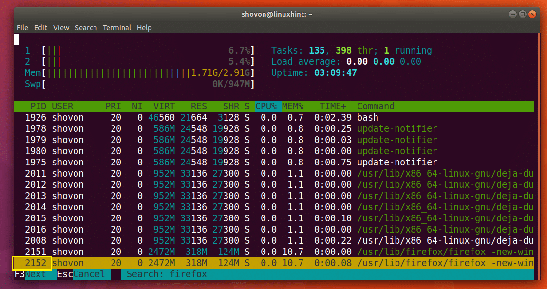Click the highlighted PID 2152 firefox command
Image resolution: width=547 pixels, height=289 pixels.
coord(446,263)
